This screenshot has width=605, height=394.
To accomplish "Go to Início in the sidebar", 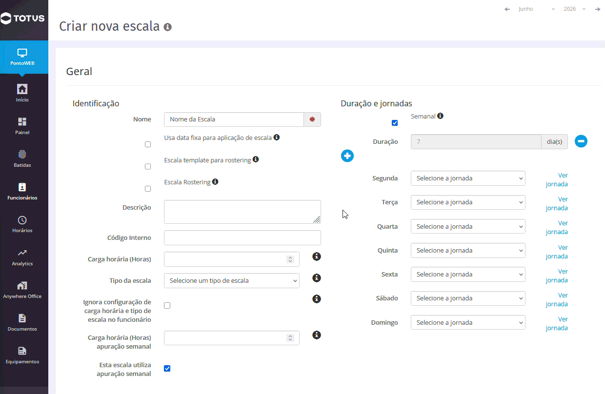I will [x=22, y=93].
